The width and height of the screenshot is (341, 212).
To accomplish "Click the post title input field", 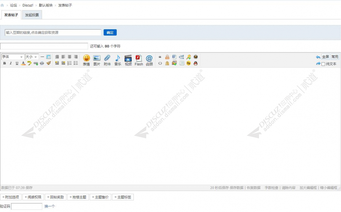I will 44,46.
